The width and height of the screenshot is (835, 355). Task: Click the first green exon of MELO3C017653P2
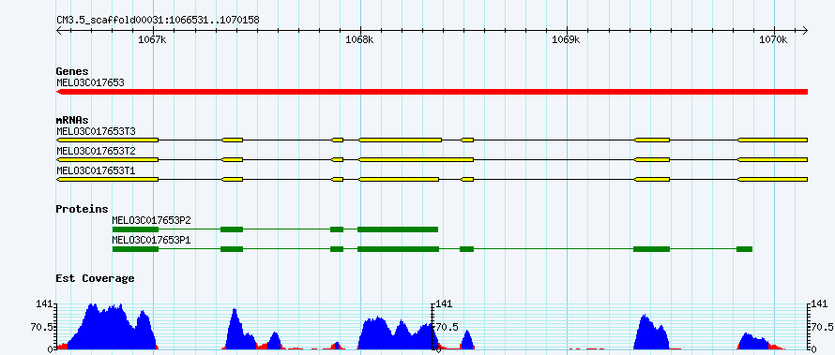135,229
